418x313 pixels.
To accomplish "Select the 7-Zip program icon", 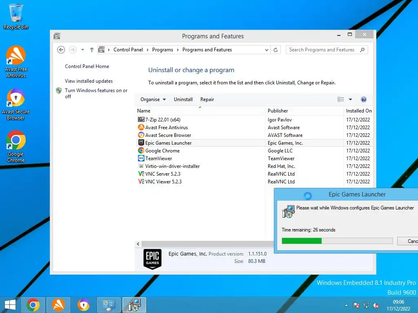I will point(141,119).
